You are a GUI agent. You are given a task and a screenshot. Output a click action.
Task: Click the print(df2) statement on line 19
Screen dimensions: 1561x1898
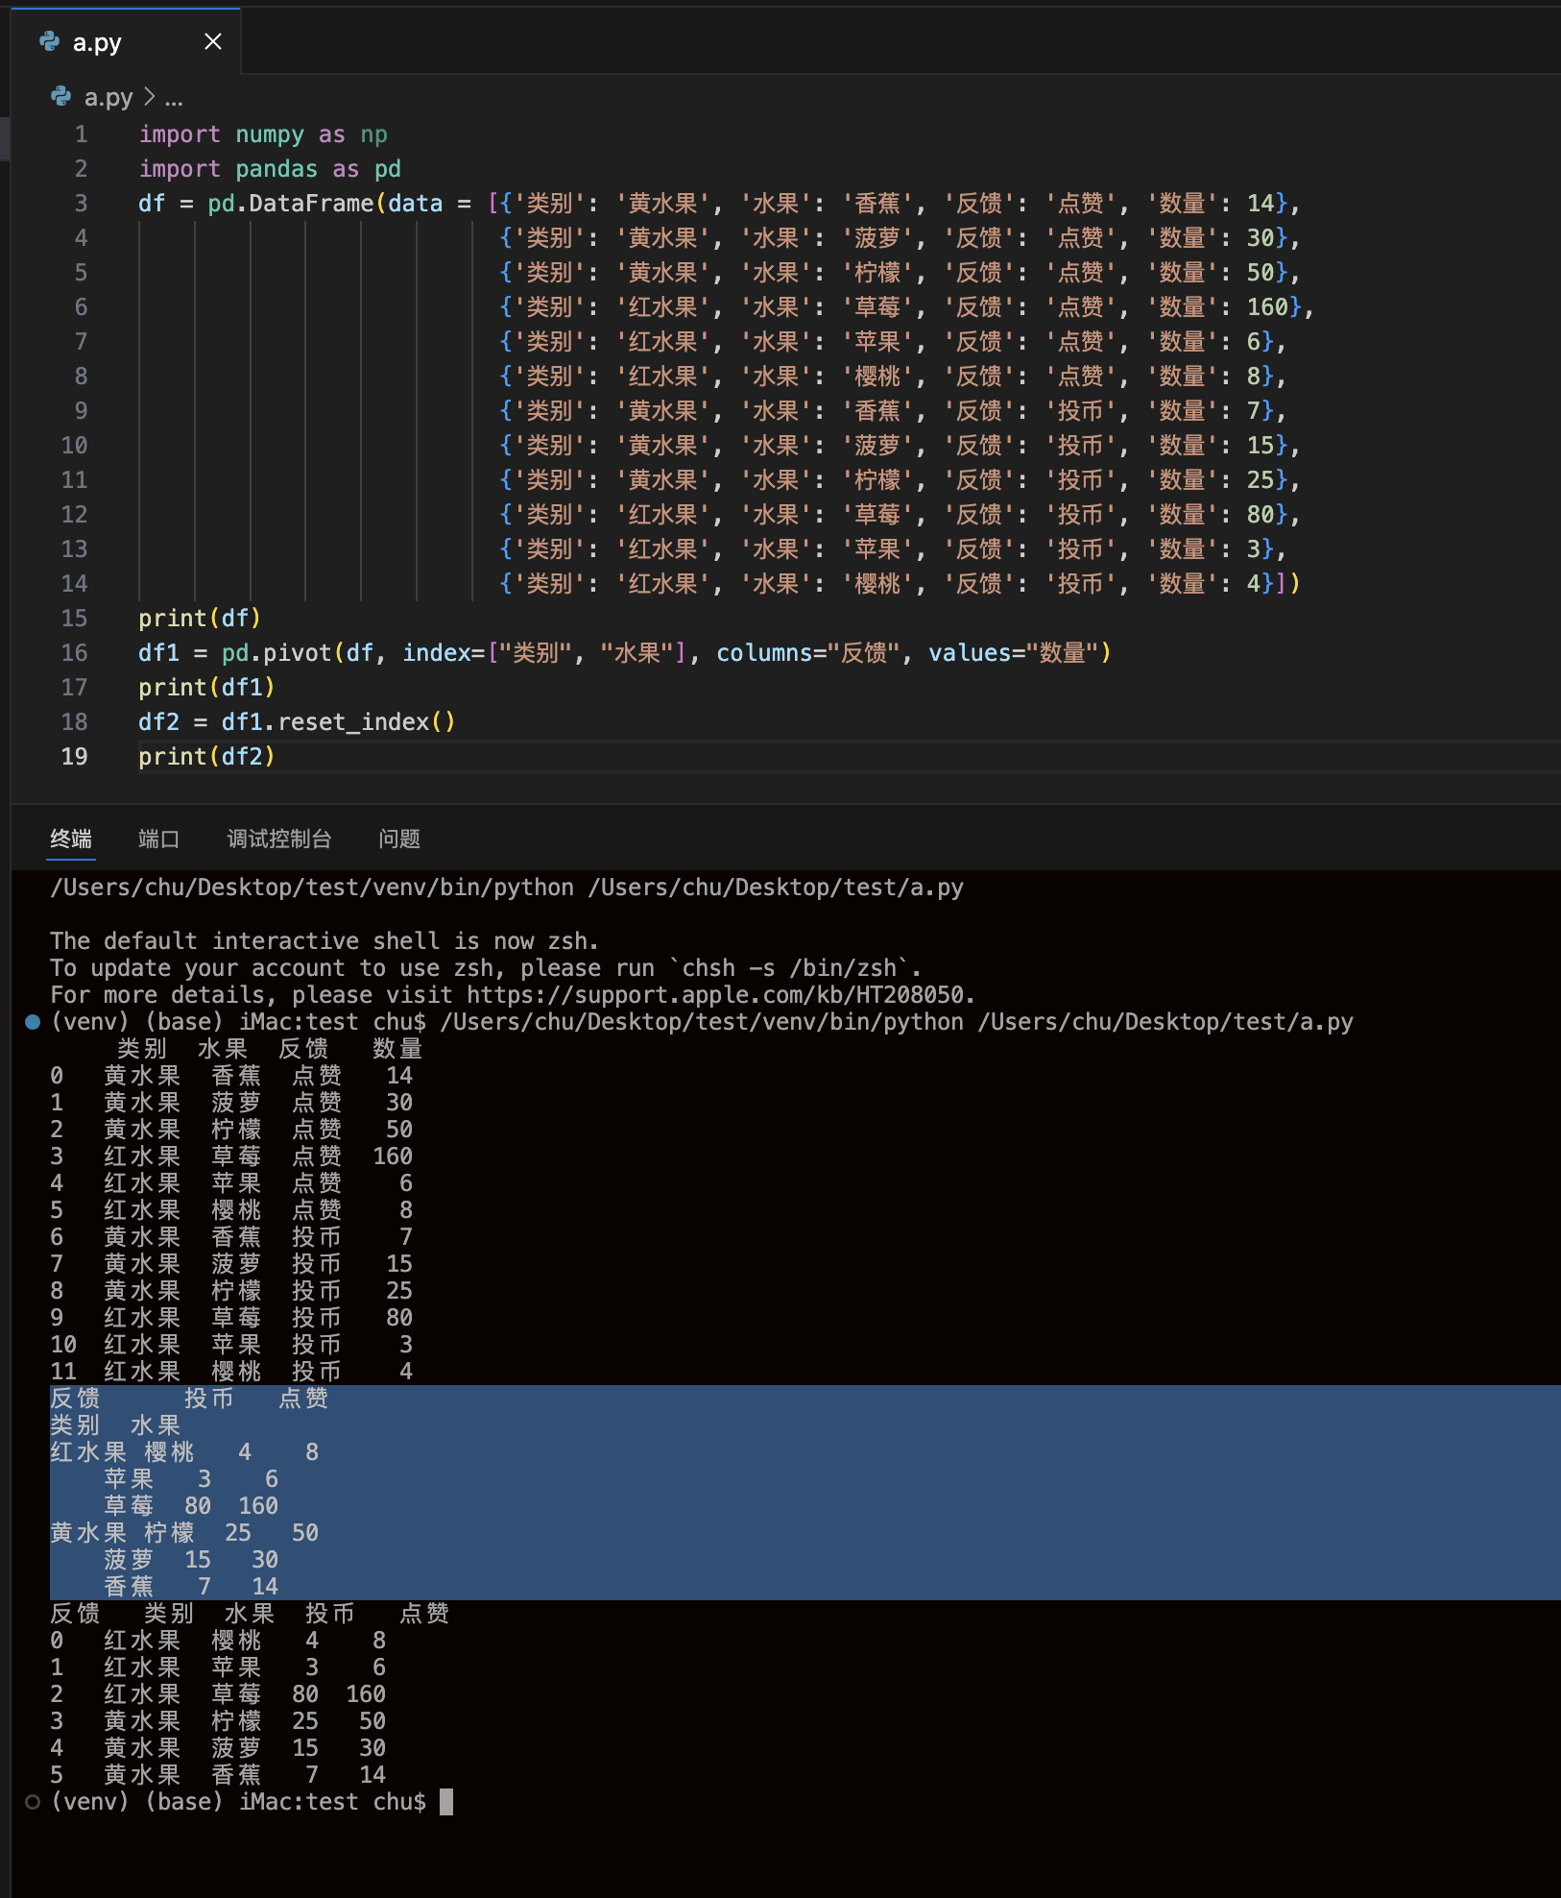pos(206,757)
